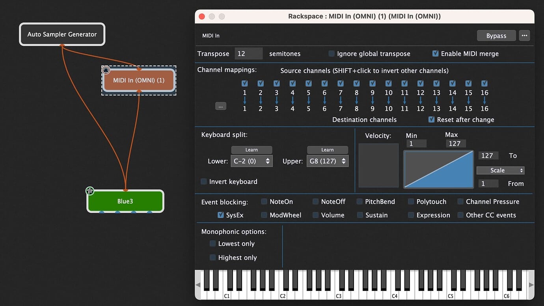Disable Enable MIDI merge checkbox
Viewport: 544px width, 306px height.
pos(435,54)
